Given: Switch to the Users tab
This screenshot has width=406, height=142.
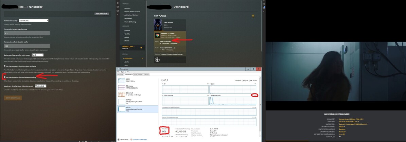Looking at the screenshot, I should (x=136, y=75).
